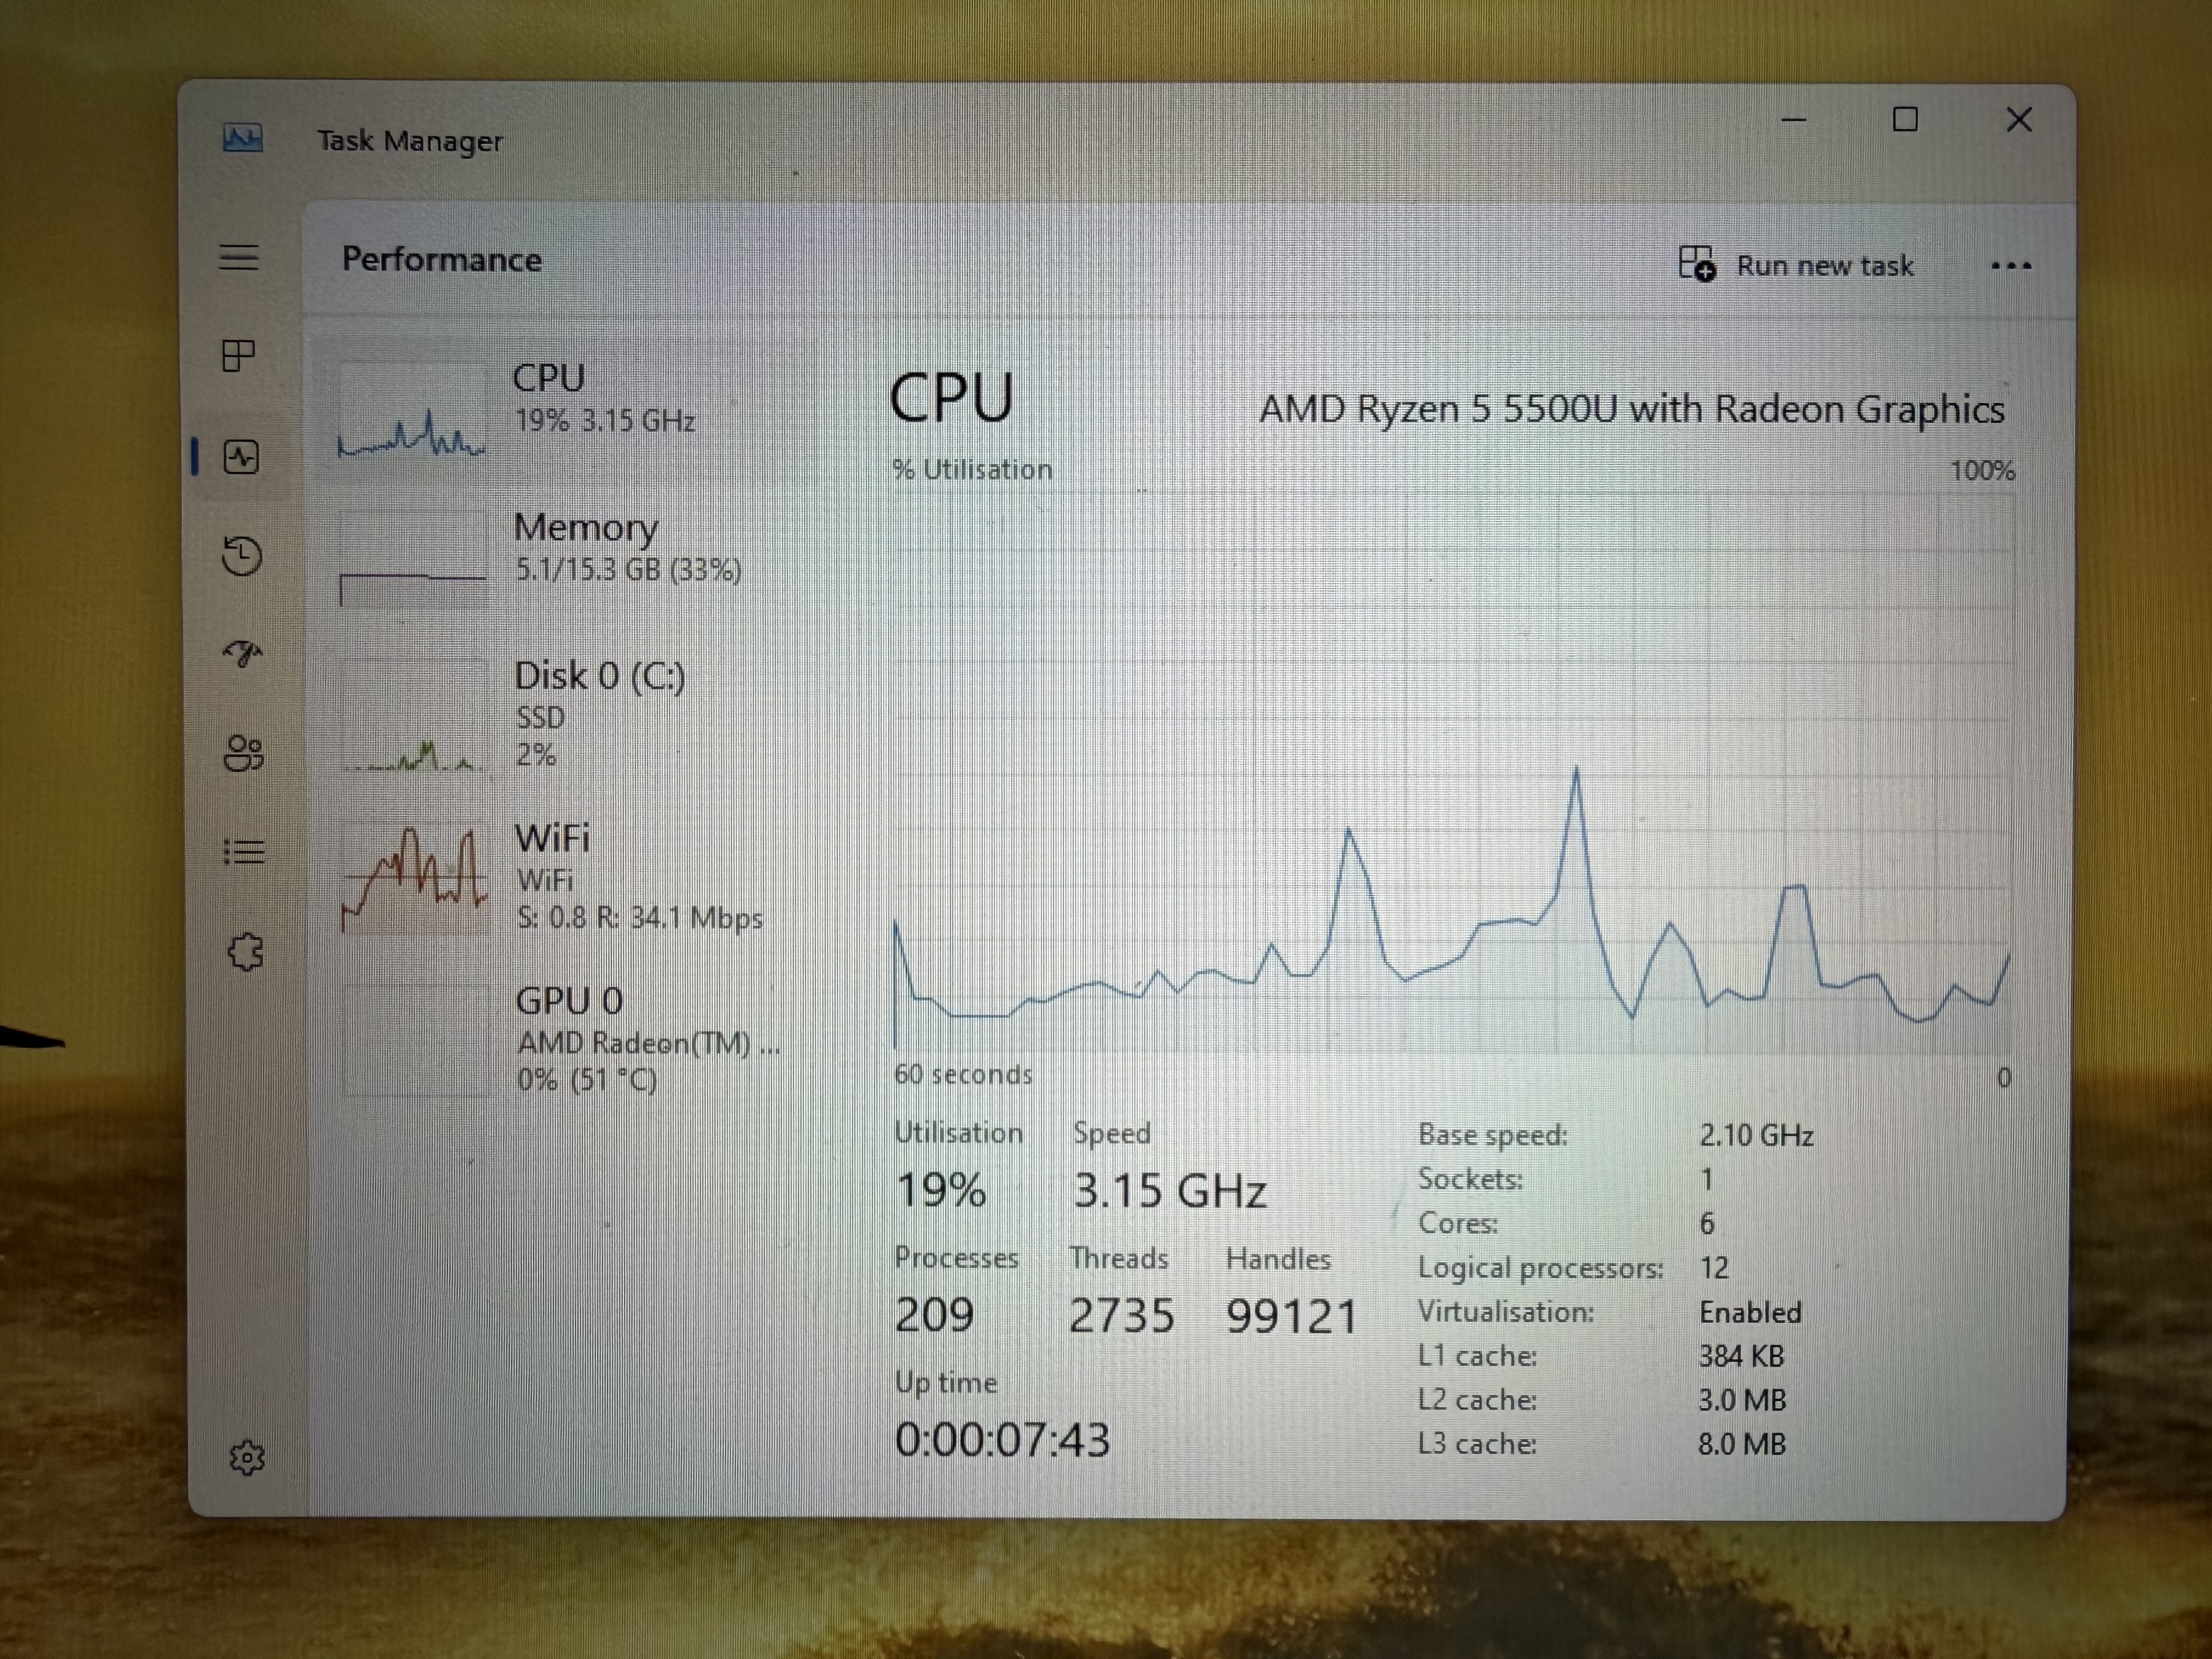2212x1659 pixels.
Task: Select the Memory performance item
Action: point(585,548)
